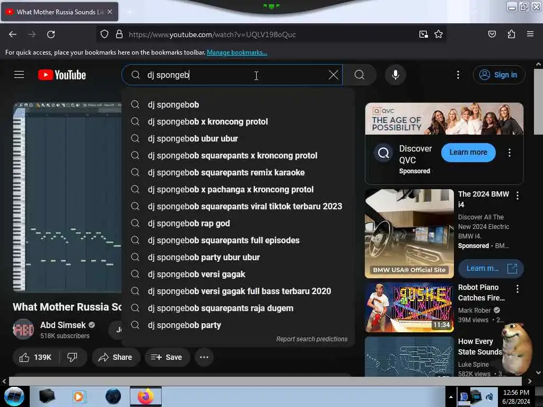Screen dimensions: 543x407
Task: Open the Windows Start menu
Action: tap(14, 396)
